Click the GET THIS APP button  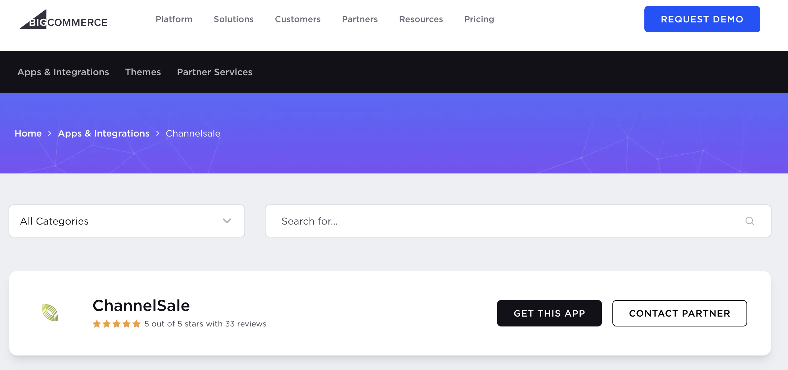click(549, 313)
